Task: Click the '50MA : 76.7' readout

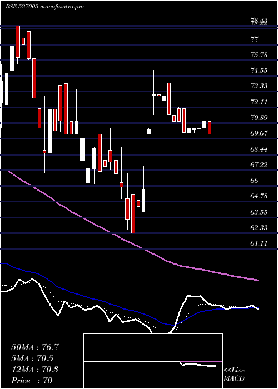Action: click(x=35, y=347)
